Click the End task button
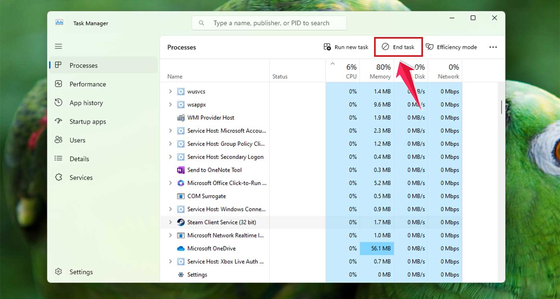This screenshot has width=560, height=299. pos(398,47)
